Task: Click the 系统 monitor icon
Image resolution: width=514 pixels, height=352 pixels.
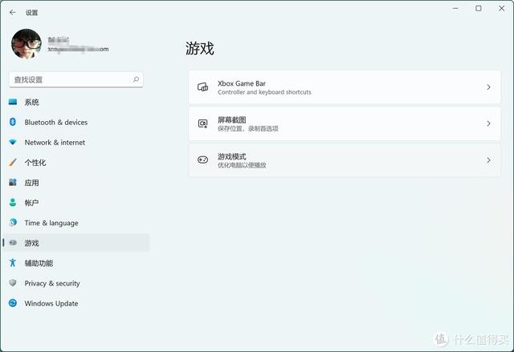Action: coord(13,102)
